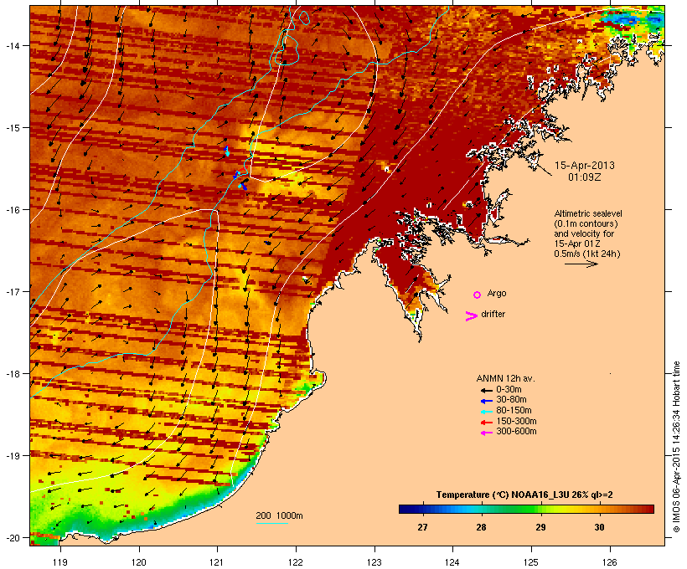The image size is (687, 569).
Task: Click latitude axis label -20
Action: [12, 537]
